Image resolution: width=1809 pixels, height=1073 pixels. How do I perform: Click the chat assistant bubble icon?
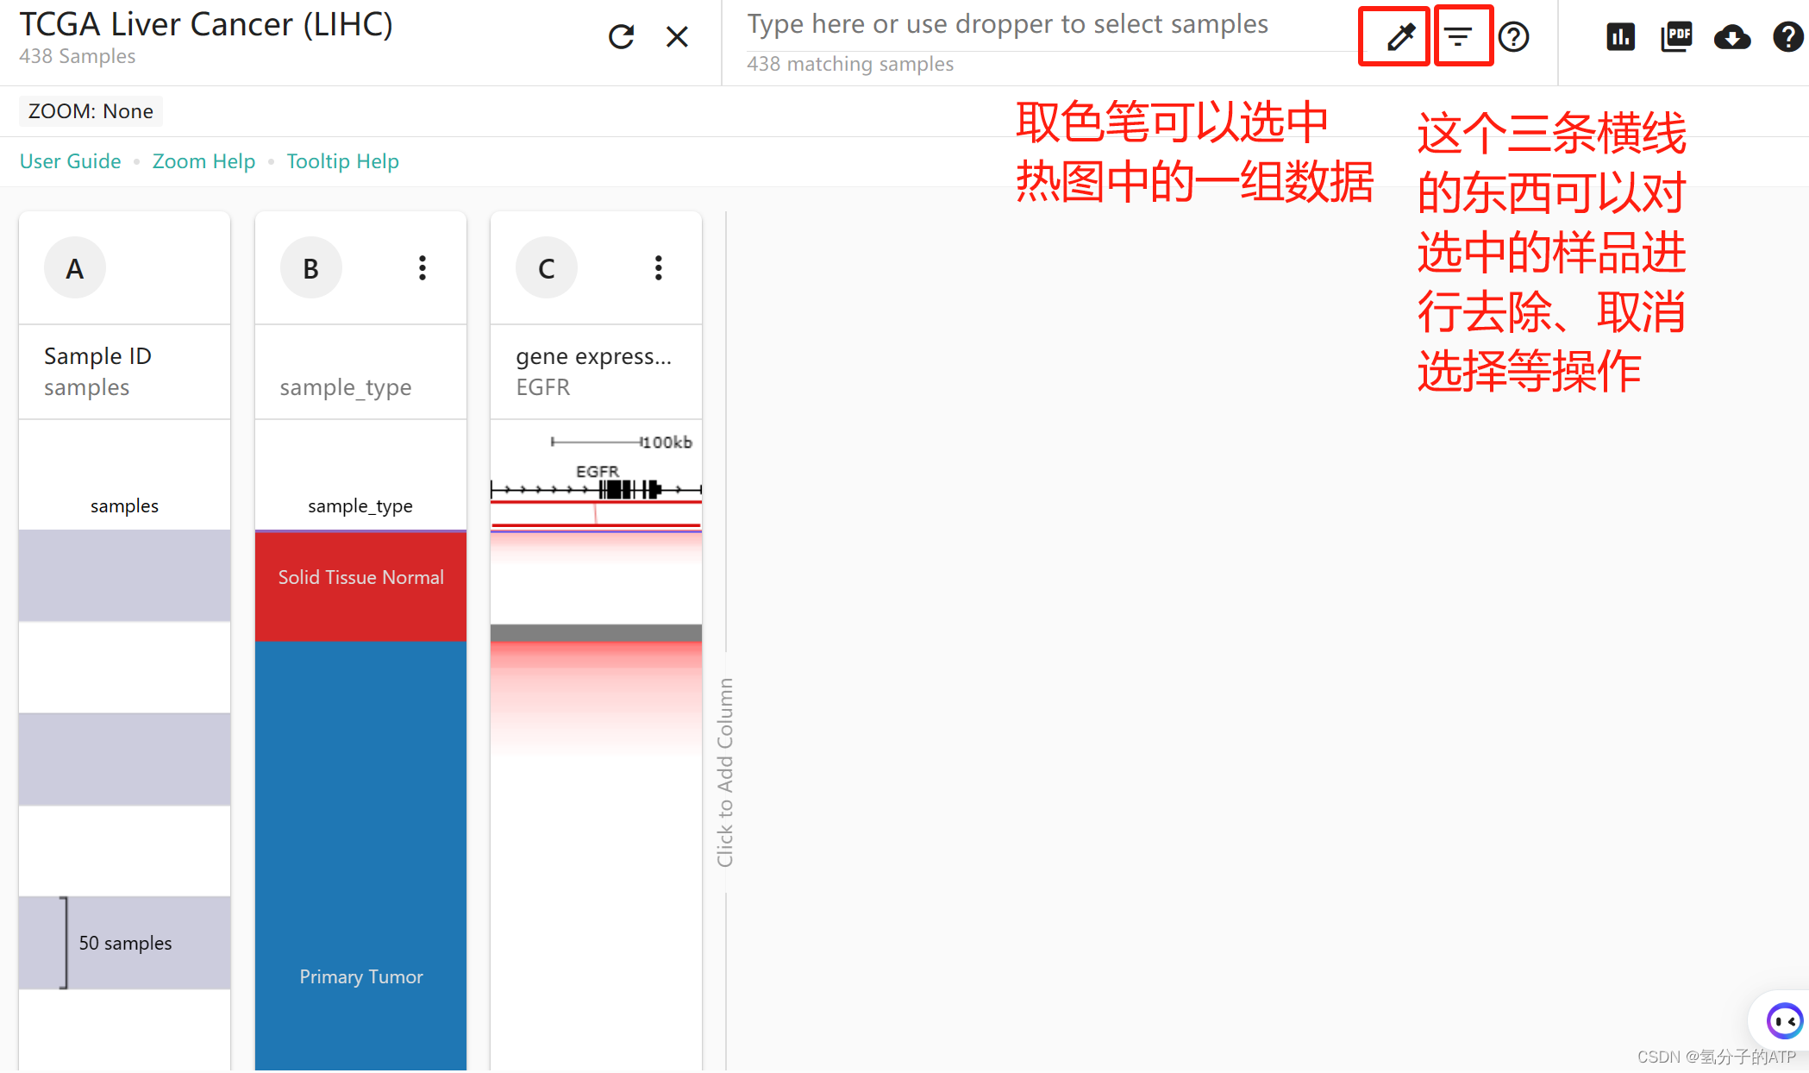(x=1783, y=1021)
